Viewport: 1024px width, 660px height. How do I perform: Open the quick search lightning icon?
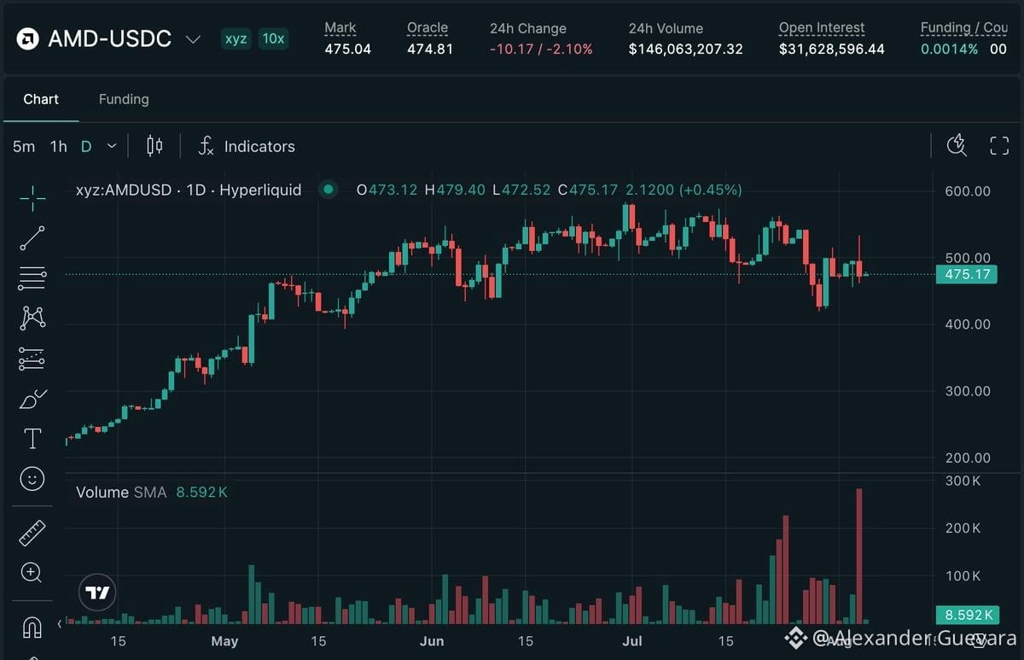pos(957,145)
